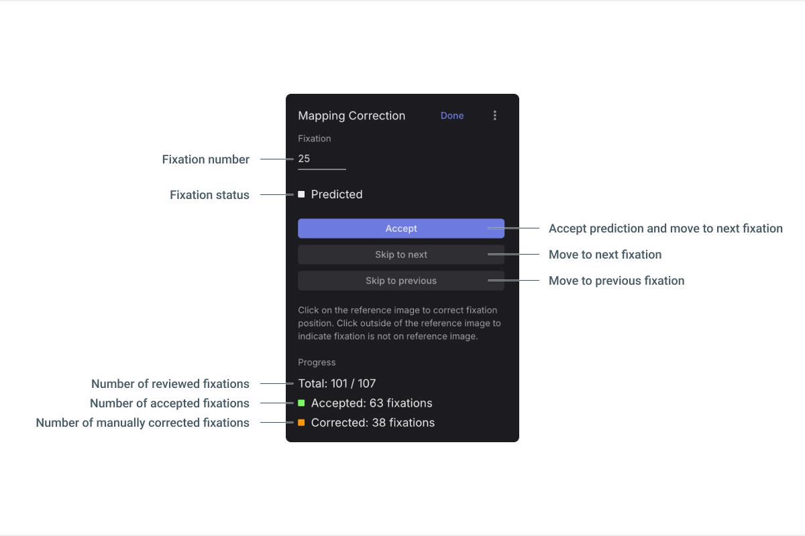Click Done to finish mapping correction
Screen dimensions: 805x536
[452, 115]
